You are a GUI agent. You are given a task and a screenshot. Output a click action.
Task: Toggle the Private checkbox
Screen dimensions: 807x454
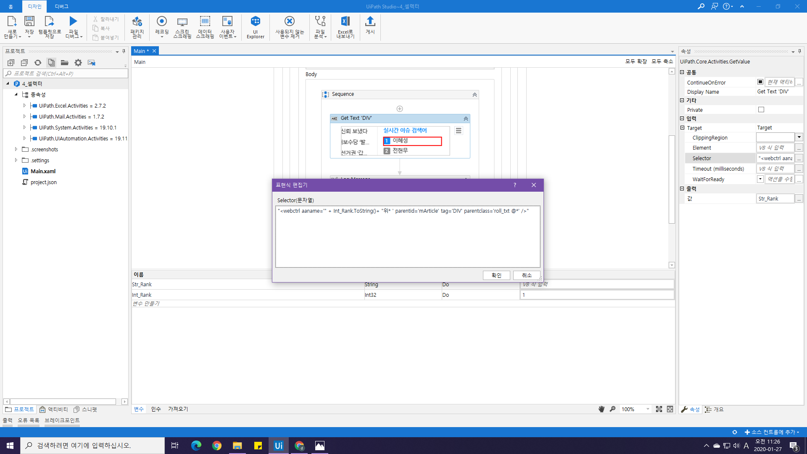[x=761, y=110]
